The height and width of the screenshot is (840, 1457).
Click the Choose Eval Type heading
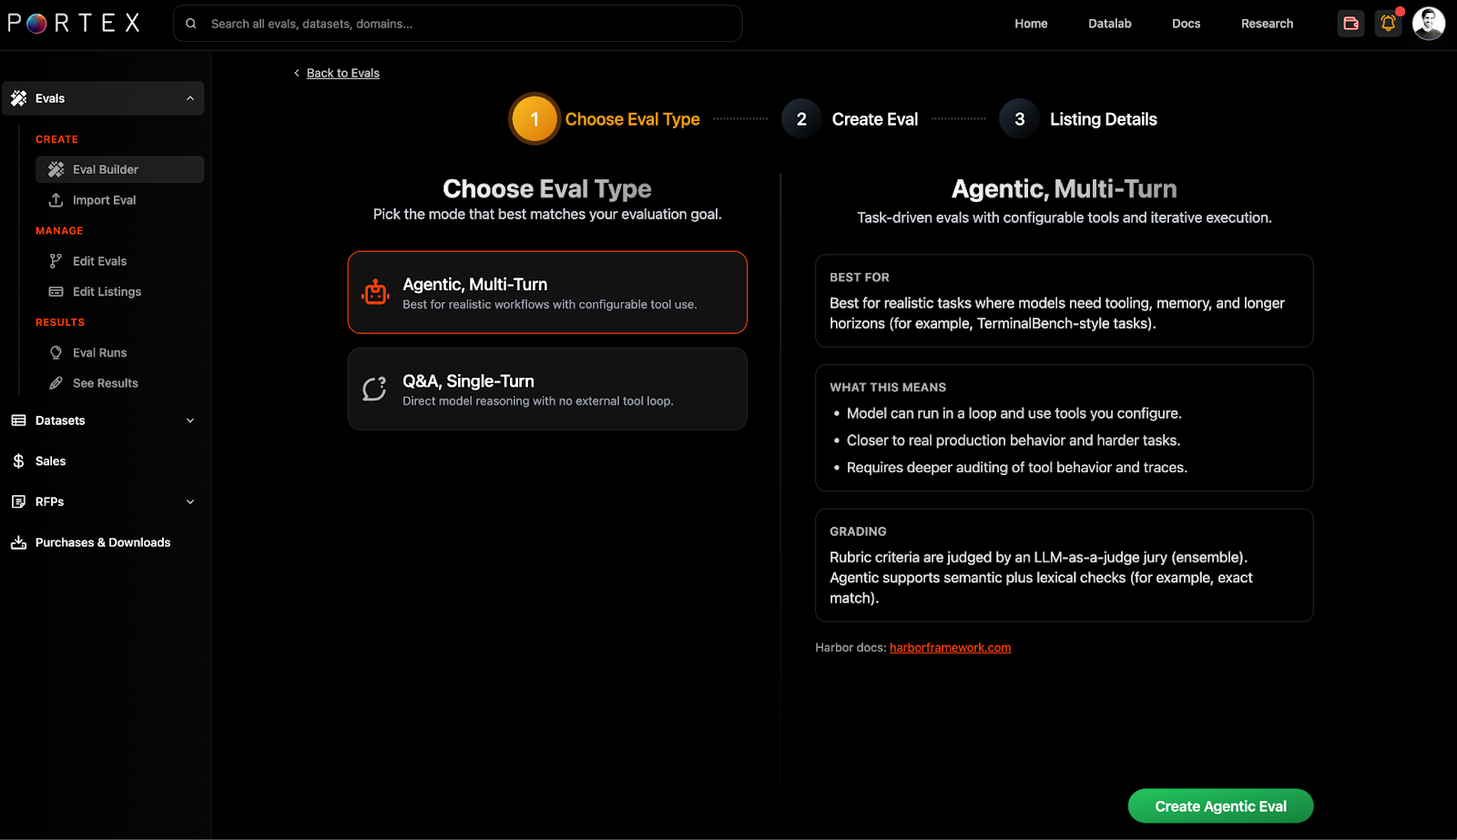coord(547,188)
